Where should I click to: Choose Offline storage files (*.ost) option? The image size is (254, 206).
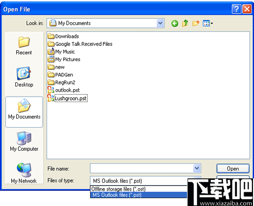(139, 189)
